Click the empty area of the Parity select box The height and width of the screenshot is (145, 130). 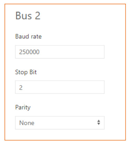click(x=66, y=123)
